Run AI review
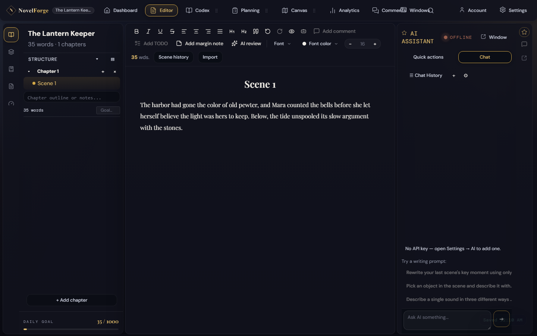Viewport: 537px width, 336px height. point(246,44)
